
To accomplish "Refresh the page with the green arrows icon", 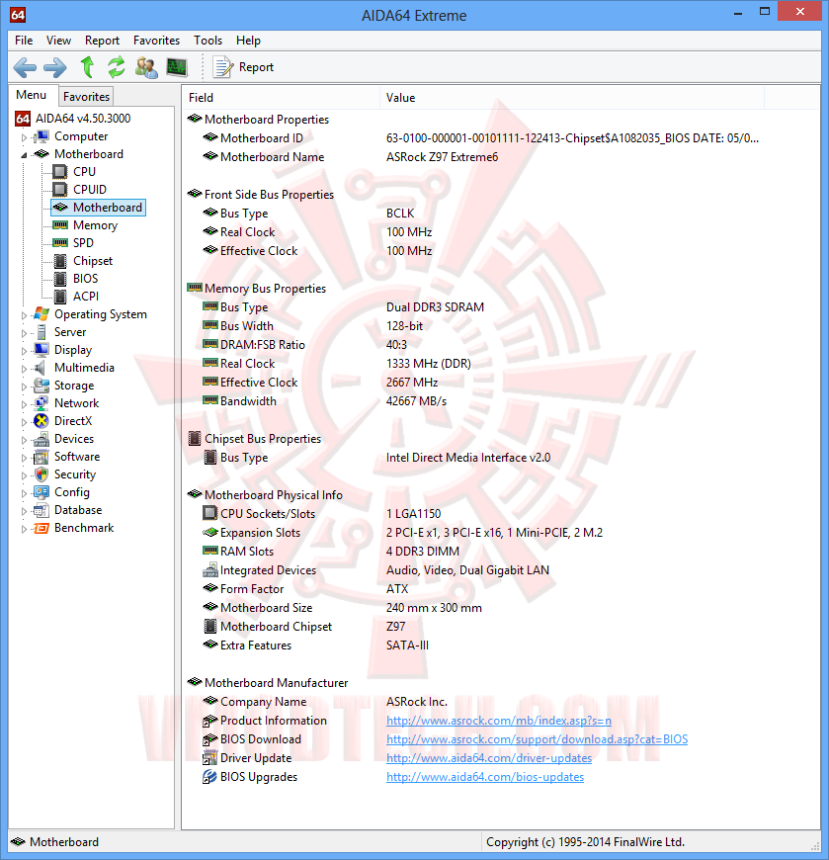I will point(117,67).
